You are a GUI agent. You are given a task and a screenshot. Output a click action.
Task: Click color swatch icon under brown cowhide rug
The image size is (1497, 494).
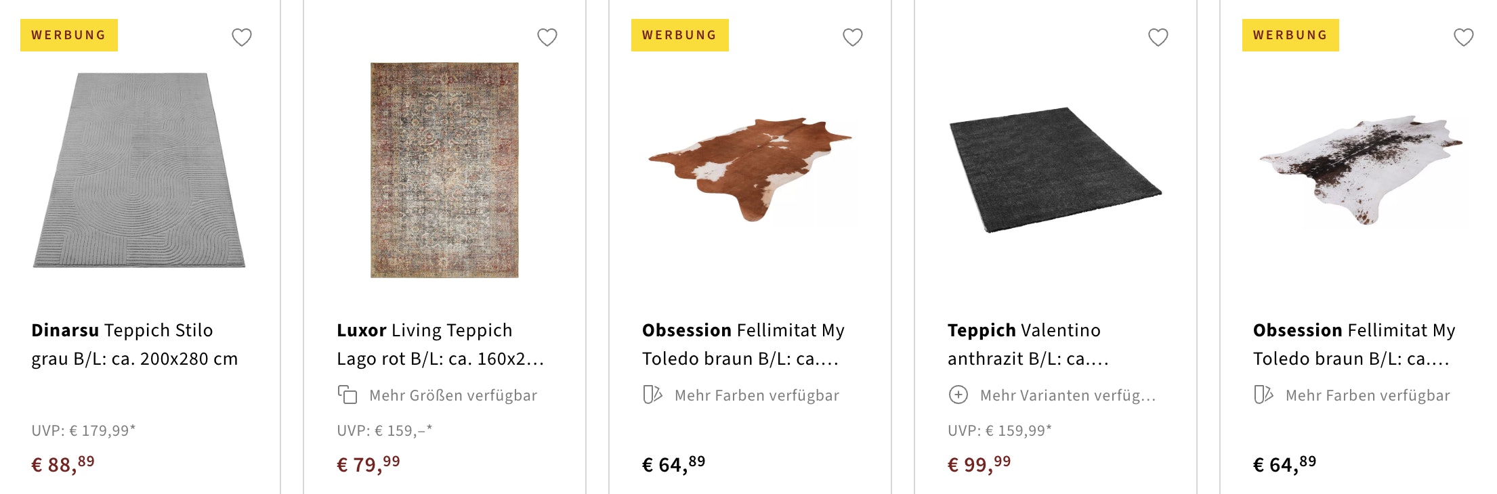(652, 395)
